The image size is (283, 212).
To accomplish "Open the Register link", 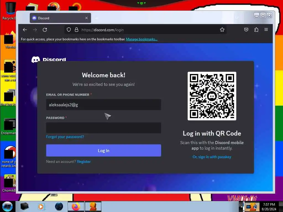I will 84,161.
